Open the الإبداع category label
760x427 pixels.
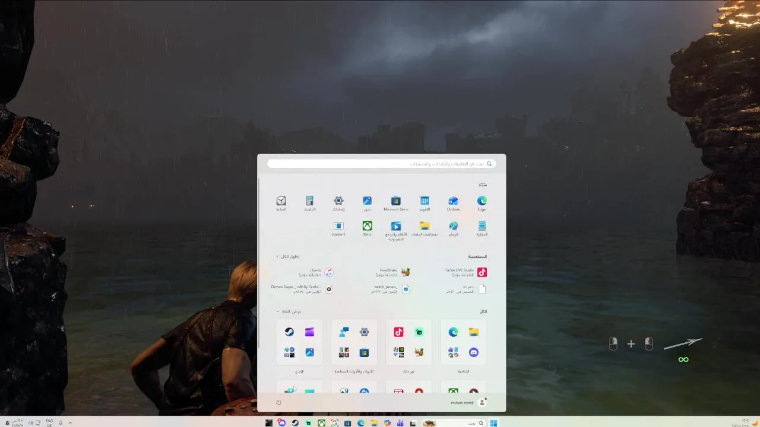pyautogui.click(x=299, y=371)
